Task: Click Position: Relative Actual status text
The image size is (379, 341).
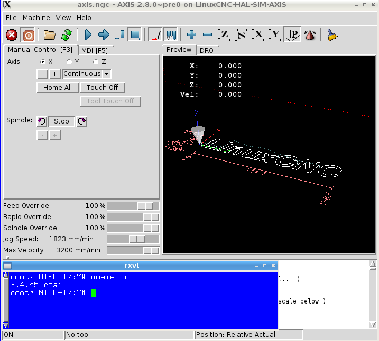Action: [235, 335]
